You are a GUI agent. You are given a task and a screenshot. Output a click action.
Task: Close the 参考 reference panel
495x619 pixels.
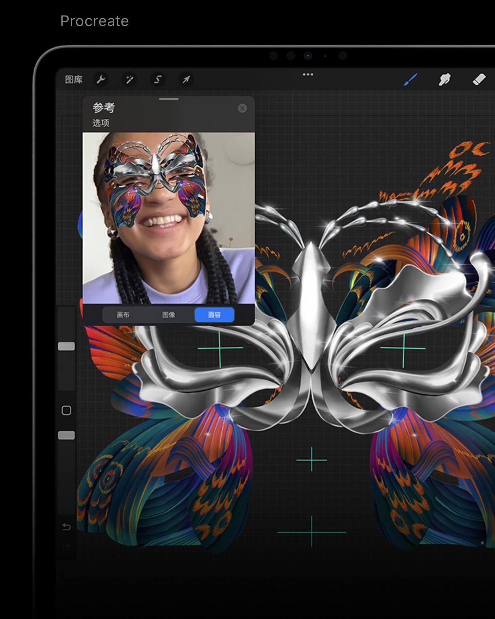(x=242, y=108)
